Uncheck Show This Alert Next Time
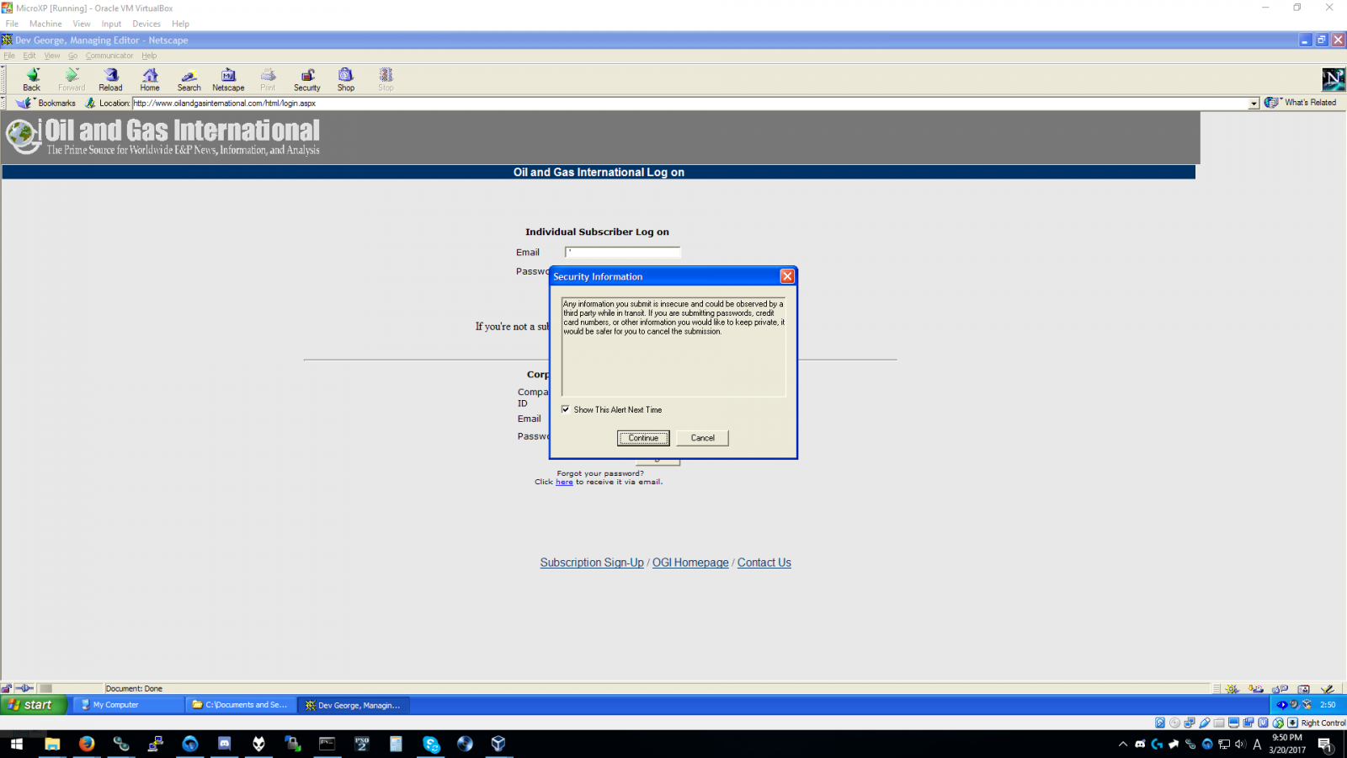This screenshot has height=758, width=1347. (566, 409)
